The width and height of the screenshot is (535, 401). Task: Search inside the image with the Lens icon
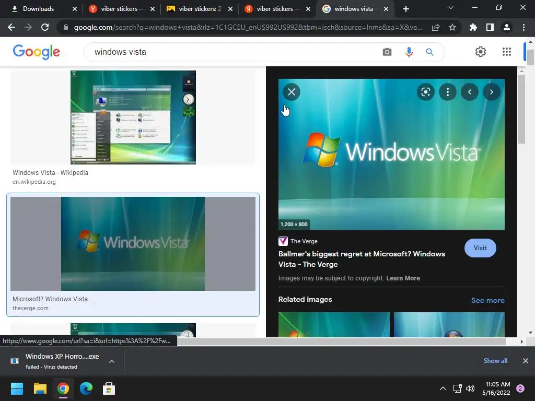[x=425, y=92]
